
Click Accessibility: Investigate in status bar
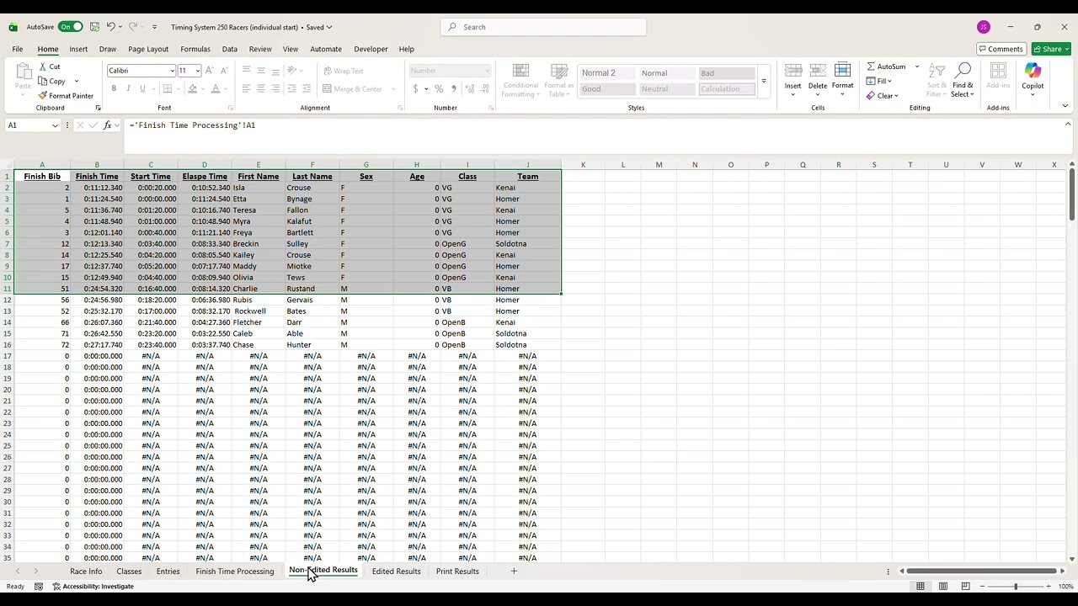[x=93, y=587]
